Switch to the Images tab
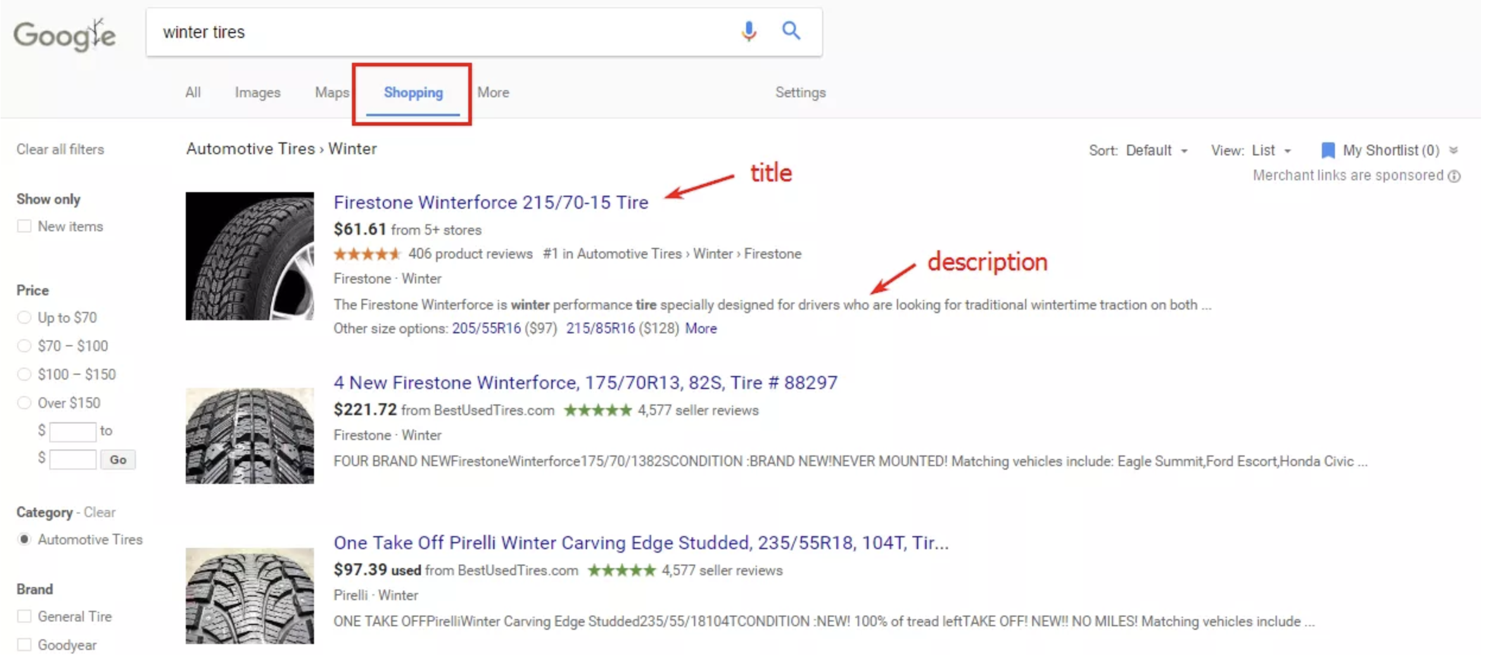Screen dimensions: 1497x663 pyautogui.click(x=258, y=93)
